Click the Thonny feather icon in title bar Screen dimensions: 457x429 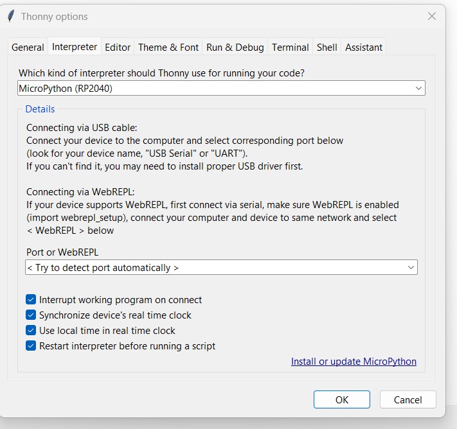point(10,17)
